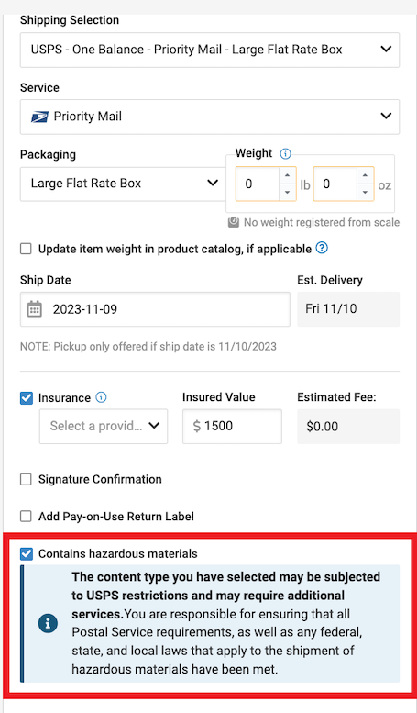Check Update item weight in product catalog
Viewport: 417px width, 713px height.
click(26, 249)
